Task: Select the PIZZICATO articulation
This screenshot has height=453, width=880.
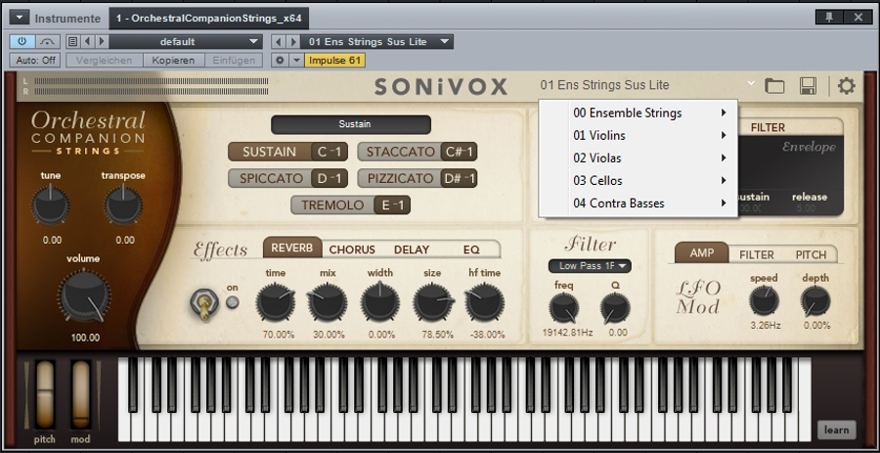Action: (x=418, y=178)
